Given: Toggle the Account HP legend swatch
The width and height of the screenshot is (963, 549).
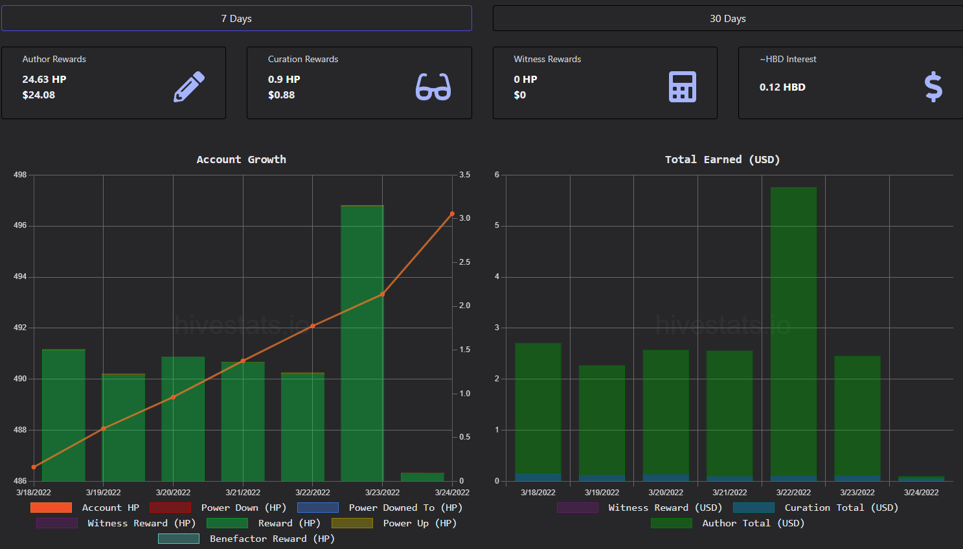Looking at the screenshot, I should click(x=51, y=508).
